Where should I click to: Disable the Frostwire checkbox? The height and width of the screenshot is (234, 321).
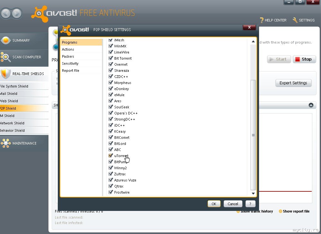tap(111, 192)
